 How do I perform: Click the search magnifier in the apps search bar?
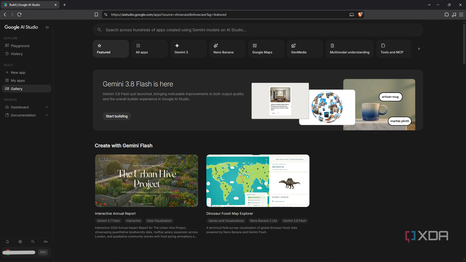[99, 30]
